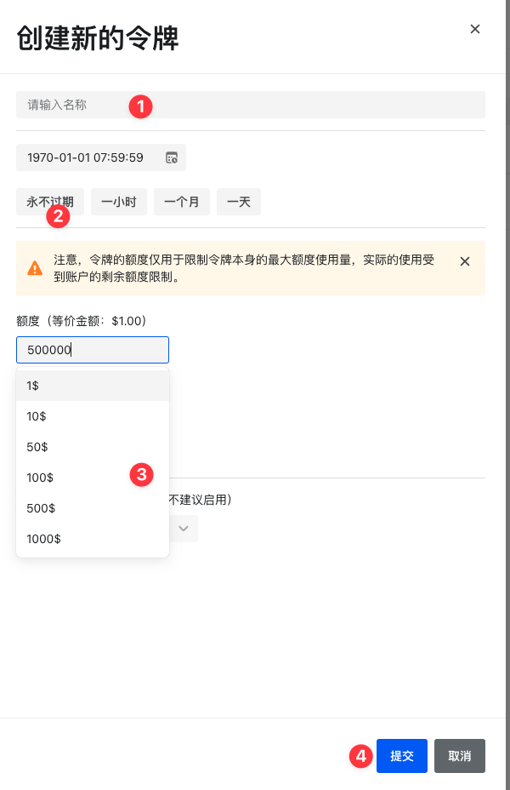This screenshot has width=510, height=790.
Task: Choose the 10$ quota option
Action: click(92, 416)
